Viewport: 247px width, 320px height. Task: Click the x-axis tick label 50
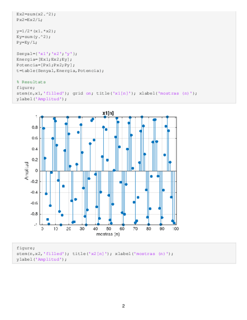pos(109,229)
